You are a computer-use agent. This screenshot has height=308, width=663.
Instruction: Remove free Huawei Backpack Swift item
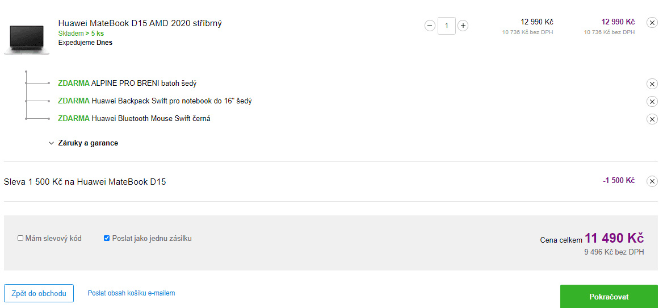point(652,102)
